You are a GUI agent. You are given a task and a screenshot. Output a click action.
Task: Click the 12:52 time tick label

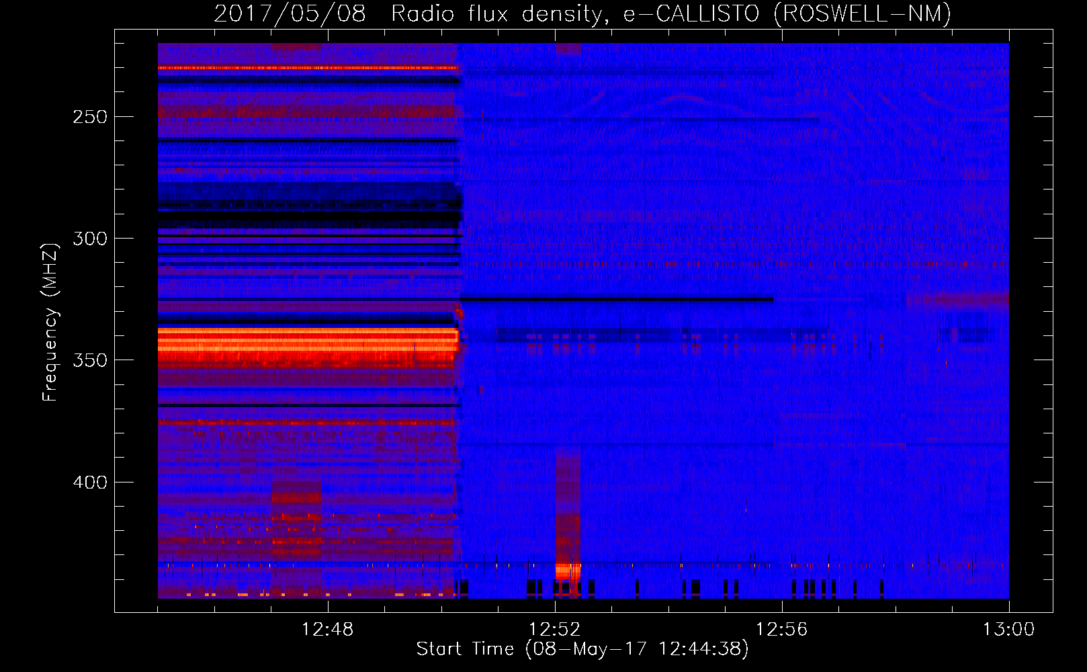pyautogui.click(x=554, y=630)
